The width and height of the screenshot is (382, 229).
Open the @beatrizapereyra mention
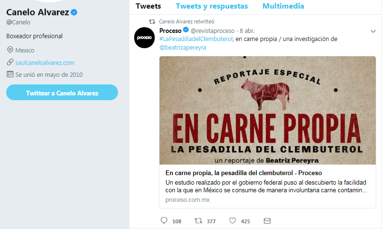(x=183, y=47)
